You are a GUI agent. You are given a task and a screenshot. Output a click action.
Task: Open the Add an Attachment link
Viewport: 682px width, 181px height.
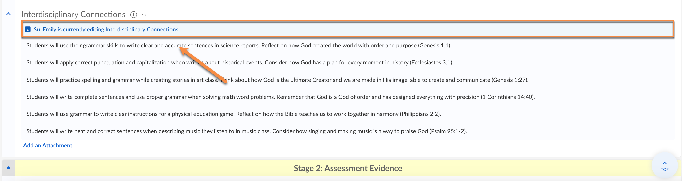[x=48, y=145]
